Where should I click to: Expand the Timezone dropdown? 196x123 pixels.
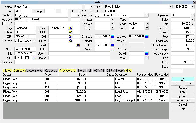pyautogui.click(x=146, y=15)
